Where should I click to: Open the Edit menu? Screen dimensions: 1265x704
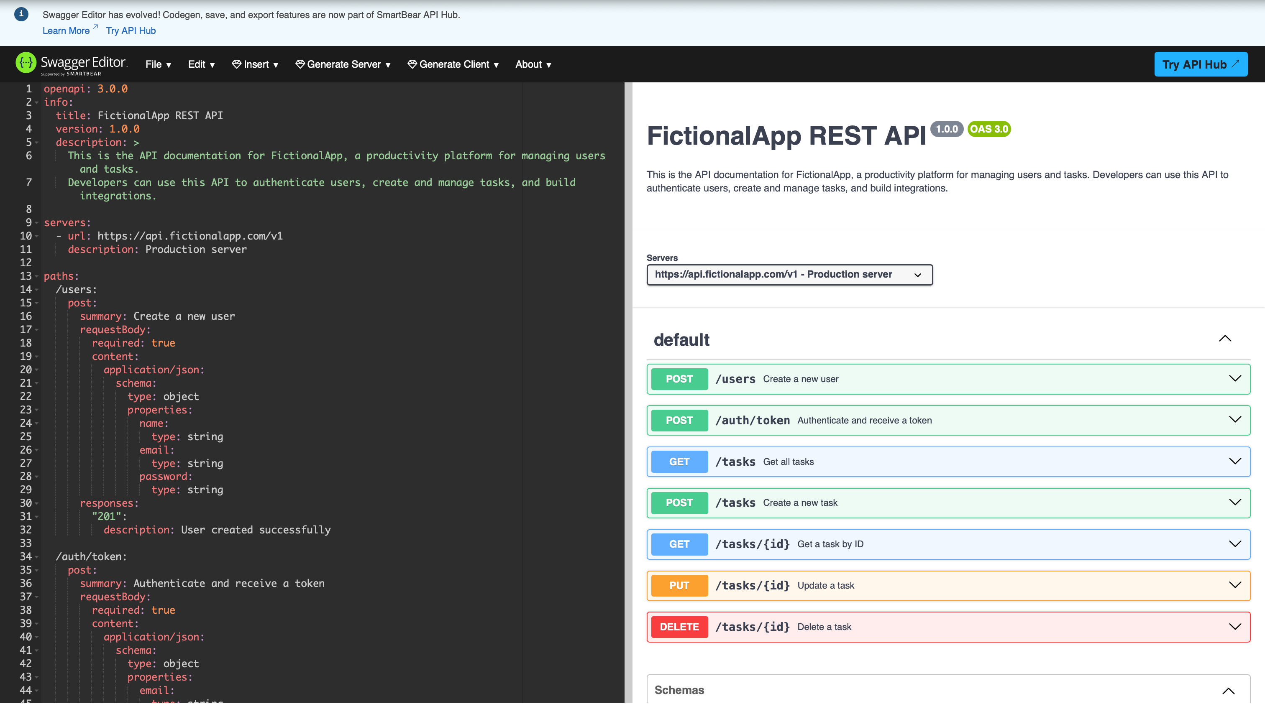click(x=201, y=64)
